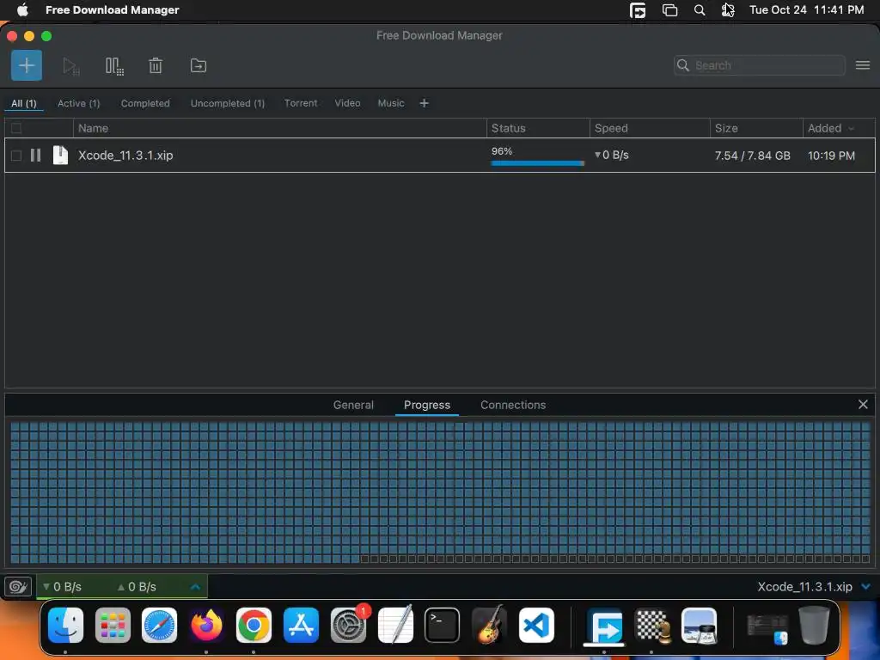
Task: Click the search magnifier icon in toolbar
Action: tap(683, 65)
